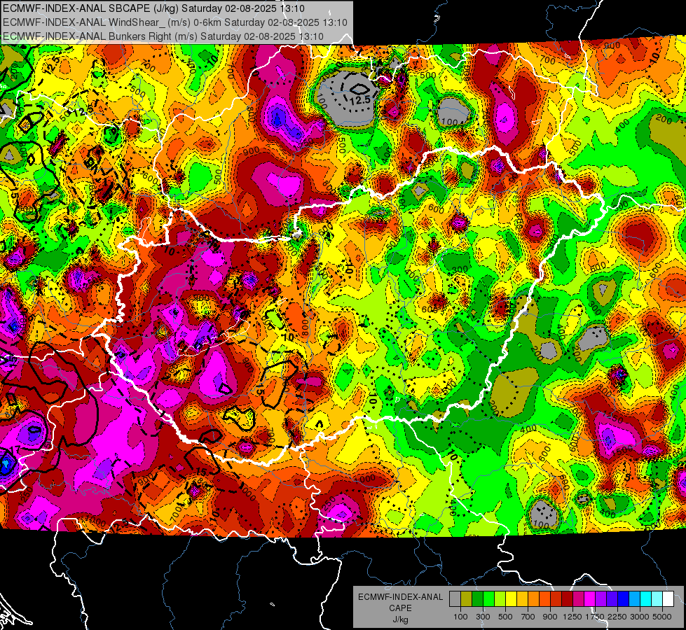This screenshot has height=630, width=686.
Task: Click the 1750 legend scale value
Action: tap(595, 617)
